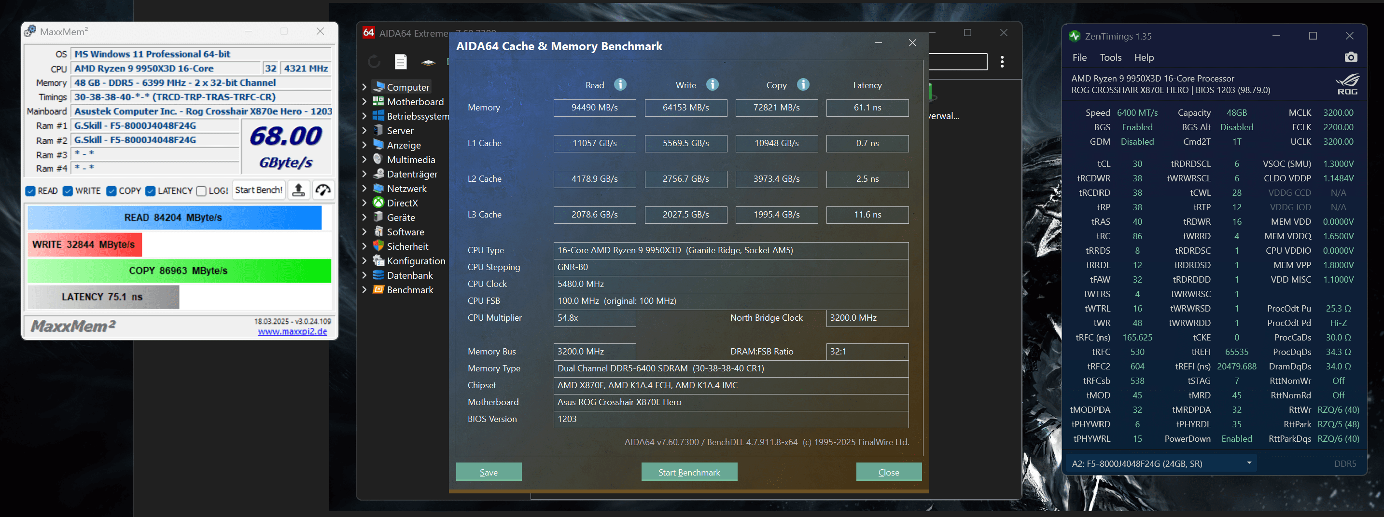Click the MaxxMem Timings field 30-38-38-40
This screenshot has height=517, width=1384.
click(201, 97)
